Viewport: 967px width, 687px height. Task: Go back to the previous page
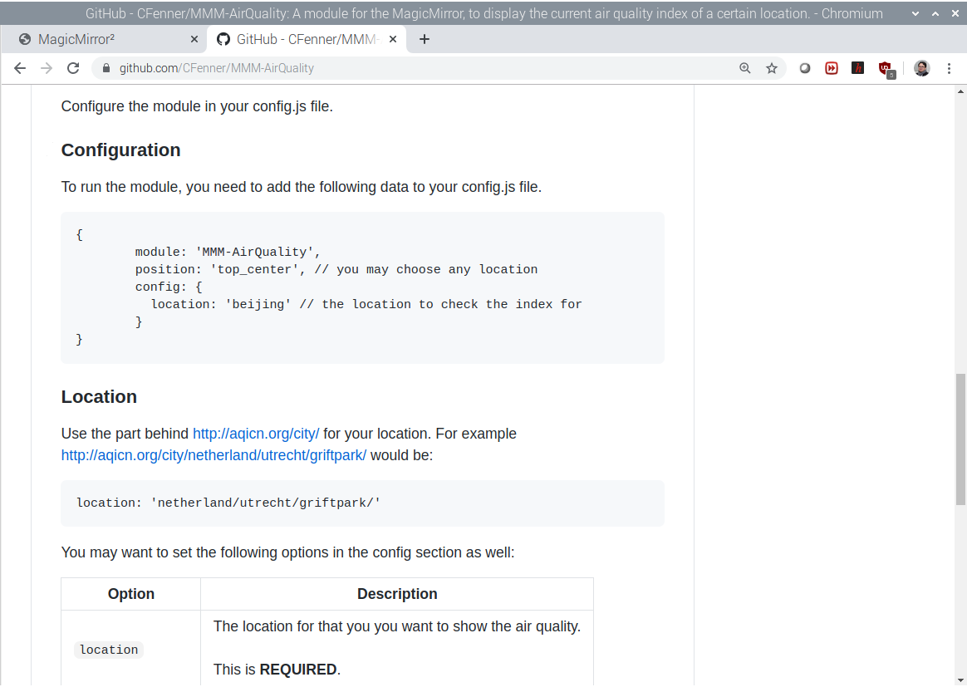click(20, 68)
